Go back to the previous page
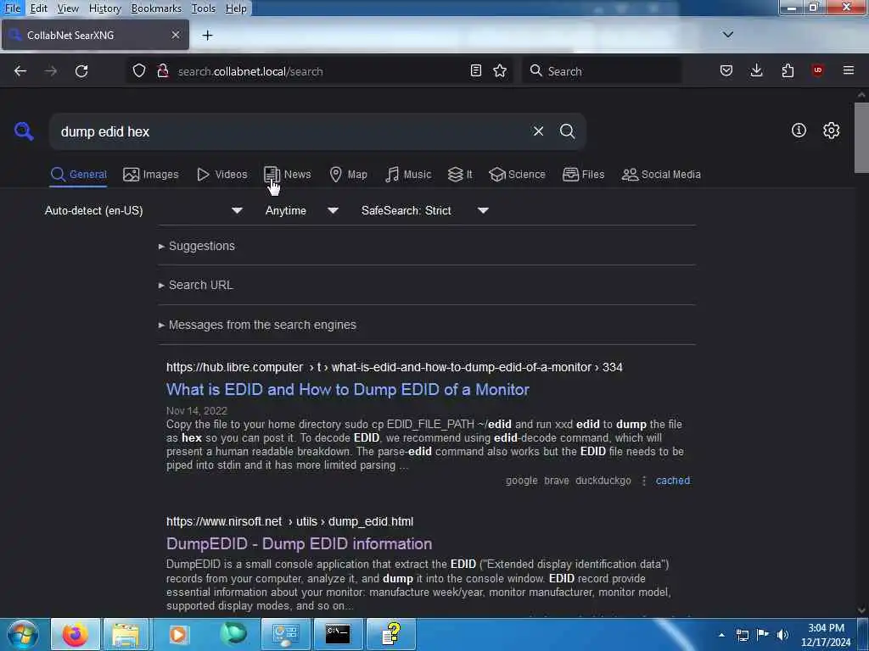 [20, 71]
